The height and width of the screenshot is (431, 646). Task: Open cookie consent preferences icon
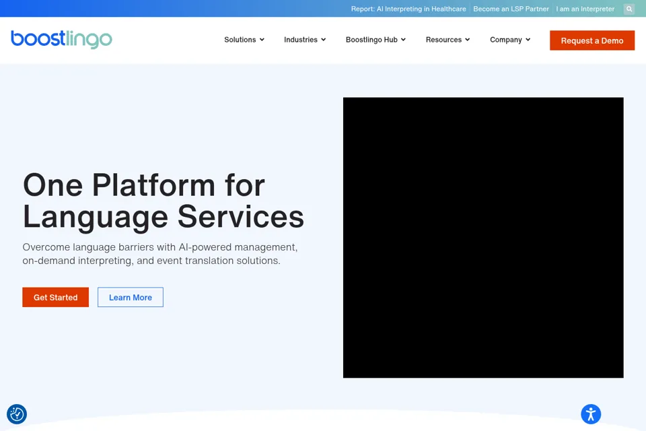[x=17, y=414]
